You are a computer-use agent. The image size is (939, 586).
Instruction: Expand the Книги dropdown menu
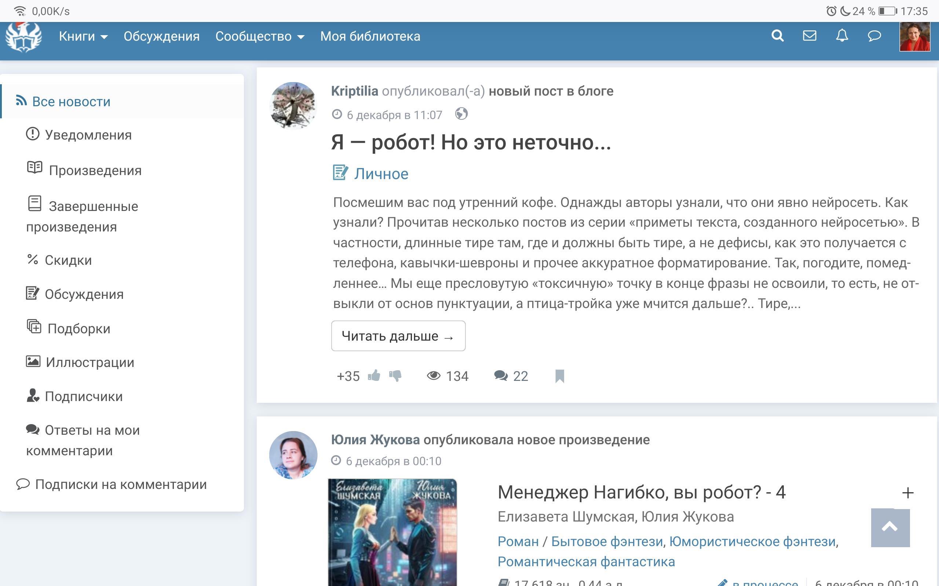83,36
